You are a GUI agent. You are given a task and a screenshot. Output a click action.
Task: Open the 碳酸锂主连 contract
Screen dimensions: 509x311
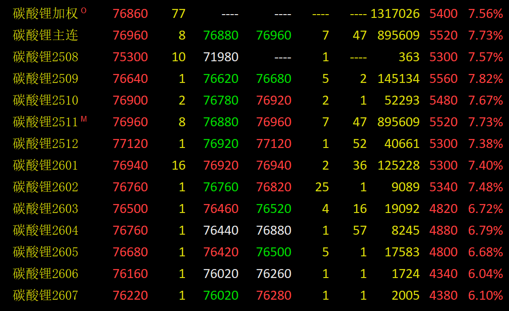point(45,35)
